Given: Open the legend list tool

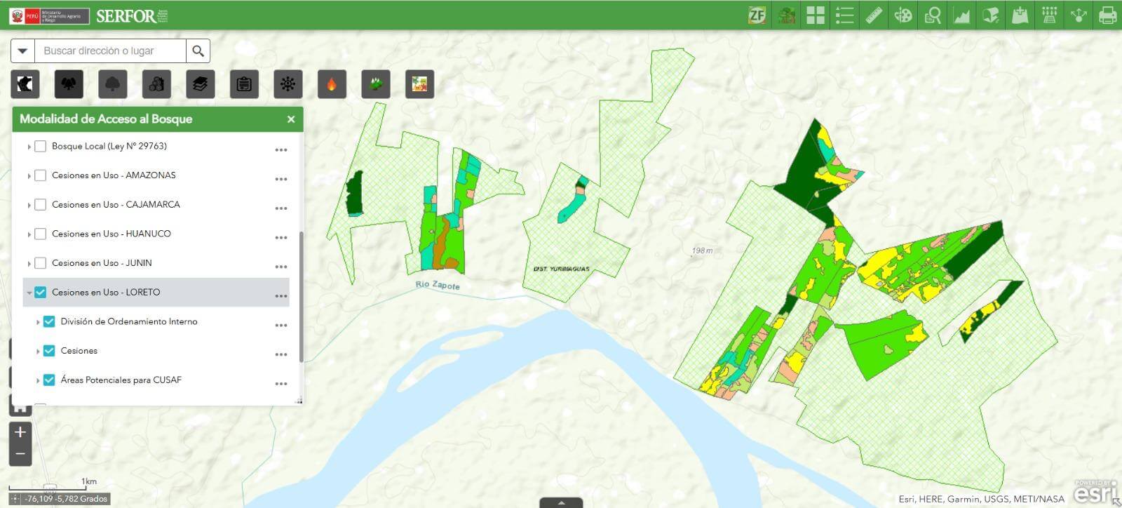Looking at the screenshot, I should tap(844, 15).
